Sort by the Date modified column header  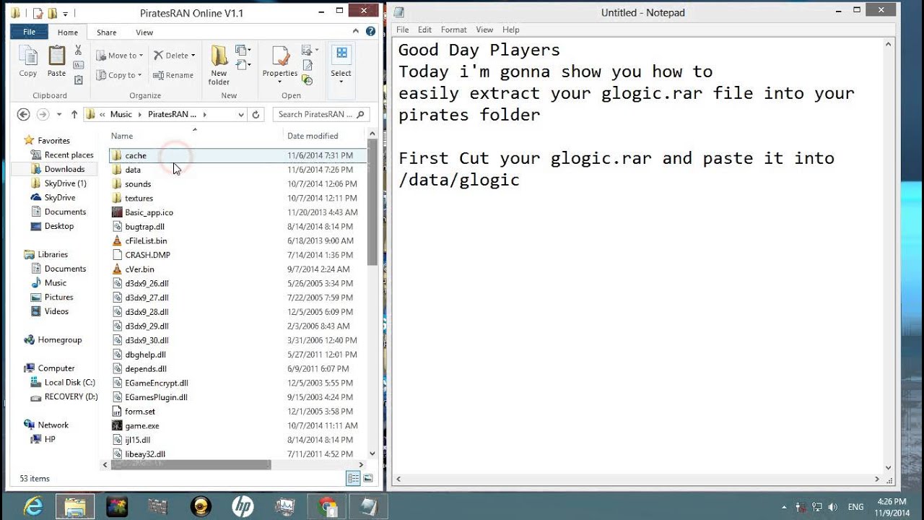click(x=313, y=136)
